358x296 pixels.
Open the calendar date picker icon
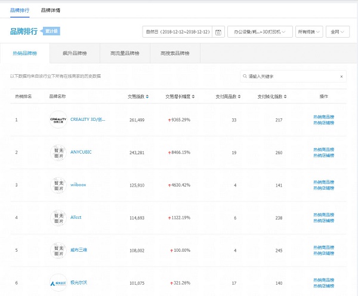218,32
